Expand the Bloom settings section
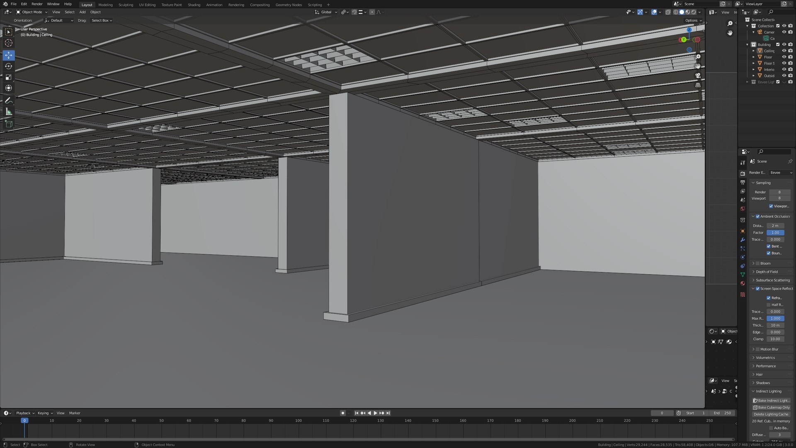The height and width of the screenshot is (448, 796). (x=753, y=263)
